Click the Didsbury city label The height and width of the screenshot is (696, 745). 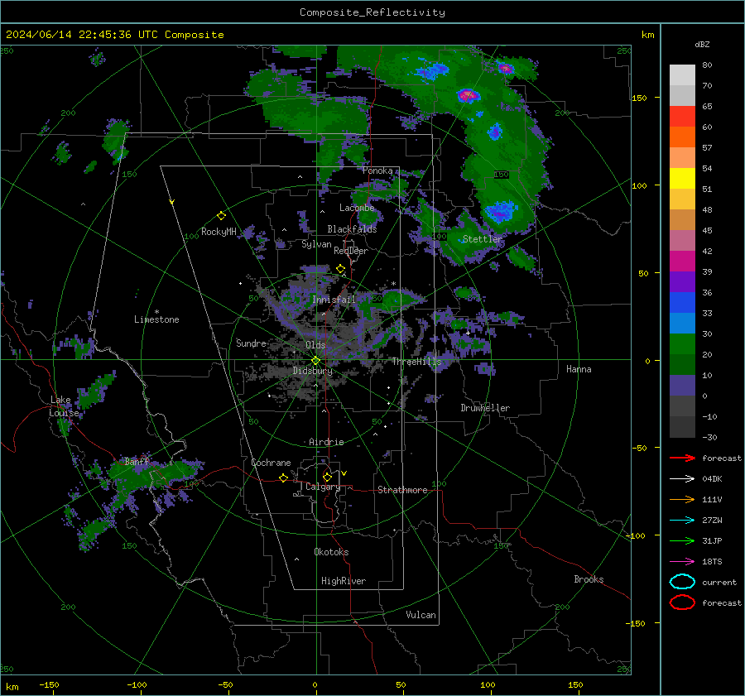[x=312, y=371]
